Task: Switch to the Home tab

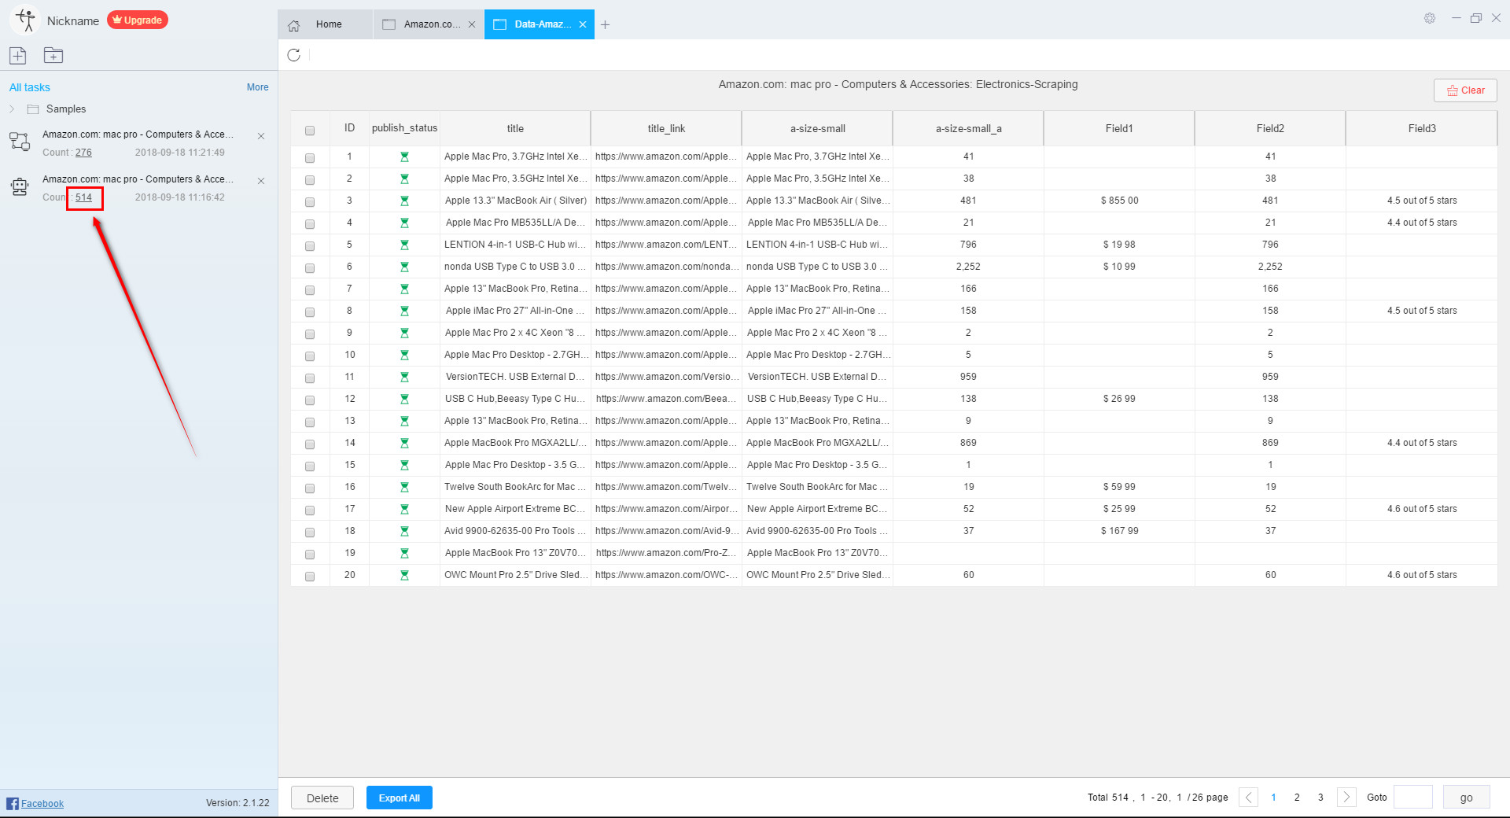Action: click(x=325, y=24)
